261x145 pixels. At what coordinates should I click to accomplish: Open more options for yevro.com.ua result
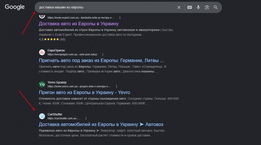[x=116, y=87]
